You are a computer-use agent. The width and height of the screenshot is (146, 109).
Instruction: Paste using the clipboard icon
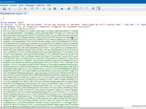pos(20,9)
